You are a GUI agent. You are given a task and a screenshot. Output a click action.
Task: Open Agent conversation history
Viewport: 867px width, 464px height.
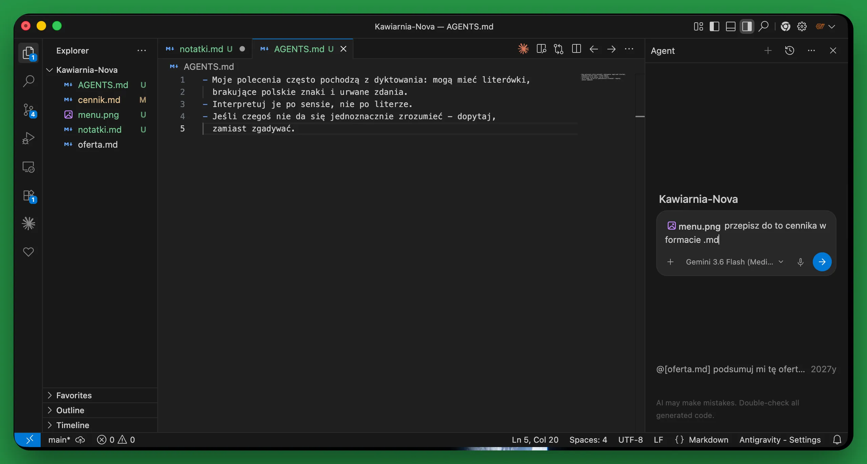(x=790, y=50)
